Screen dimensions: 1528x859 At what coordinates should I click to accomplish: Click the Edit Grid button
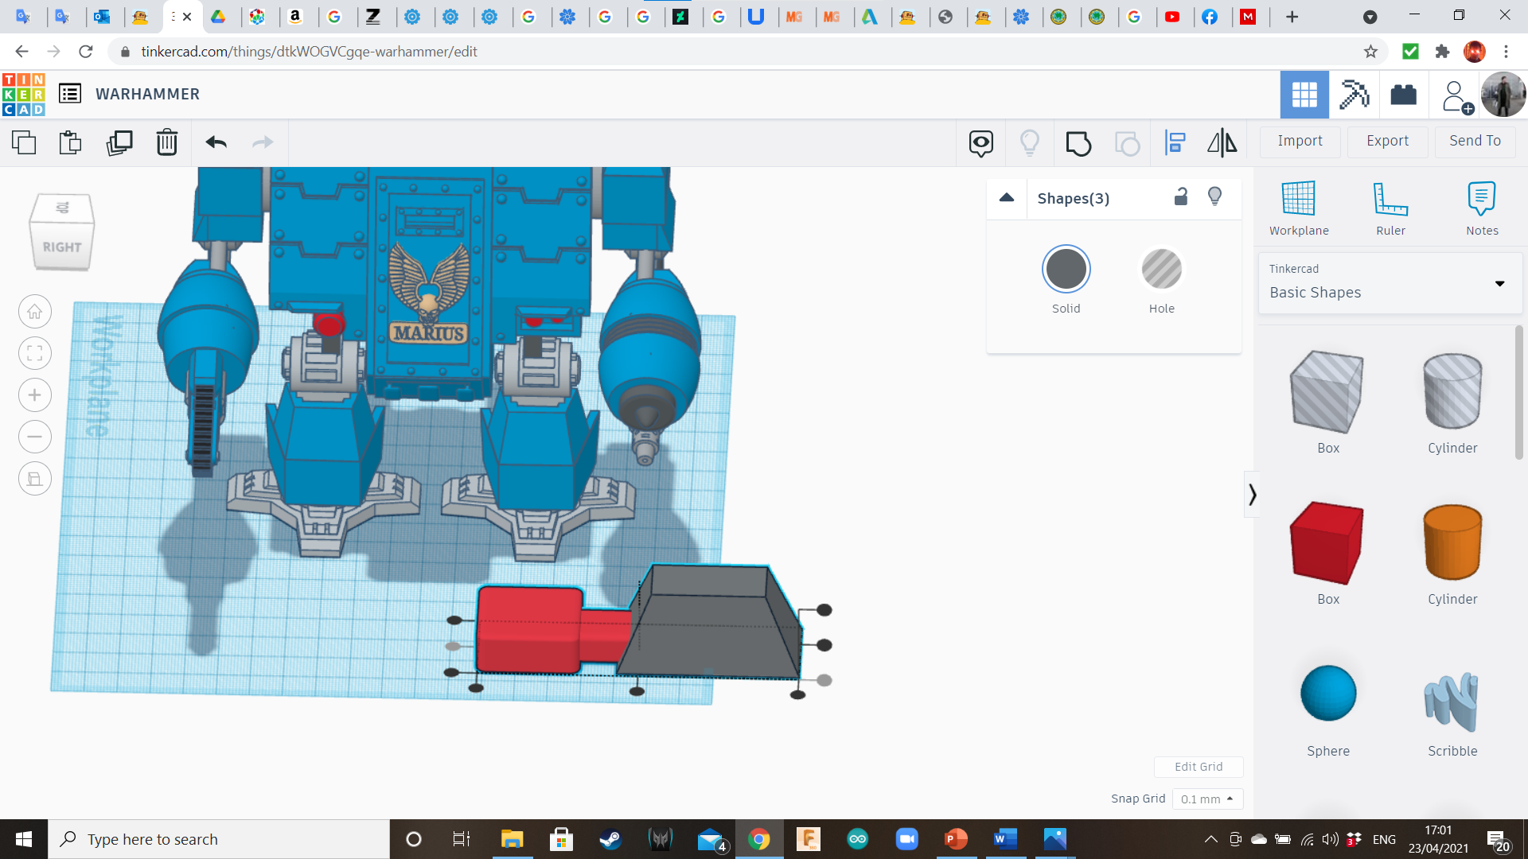pos(1198,767)
